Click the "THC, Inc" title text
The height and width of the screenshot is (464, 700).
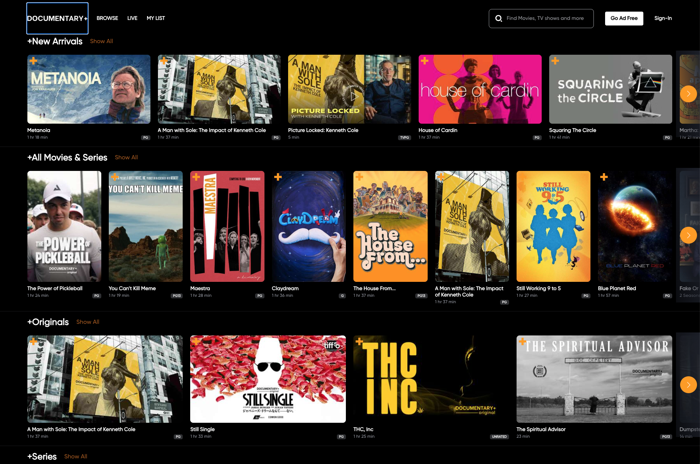click(363, 430)
